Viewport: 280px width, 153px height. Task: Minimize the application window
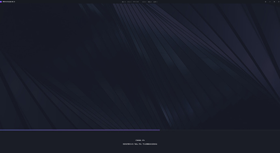click(270, 2)
